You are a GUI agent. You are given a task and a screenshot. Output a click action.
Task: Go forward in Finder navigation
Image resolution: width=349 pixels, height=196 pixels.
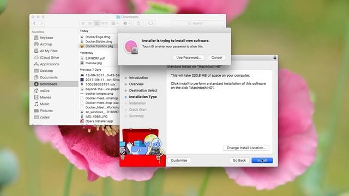[x=41, y=23]
